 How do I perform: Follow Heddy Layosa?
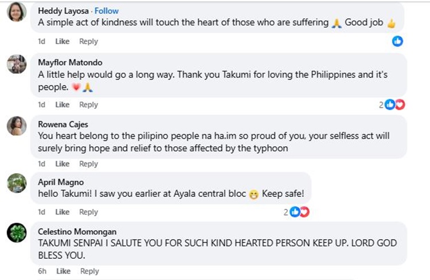[107, 11]
